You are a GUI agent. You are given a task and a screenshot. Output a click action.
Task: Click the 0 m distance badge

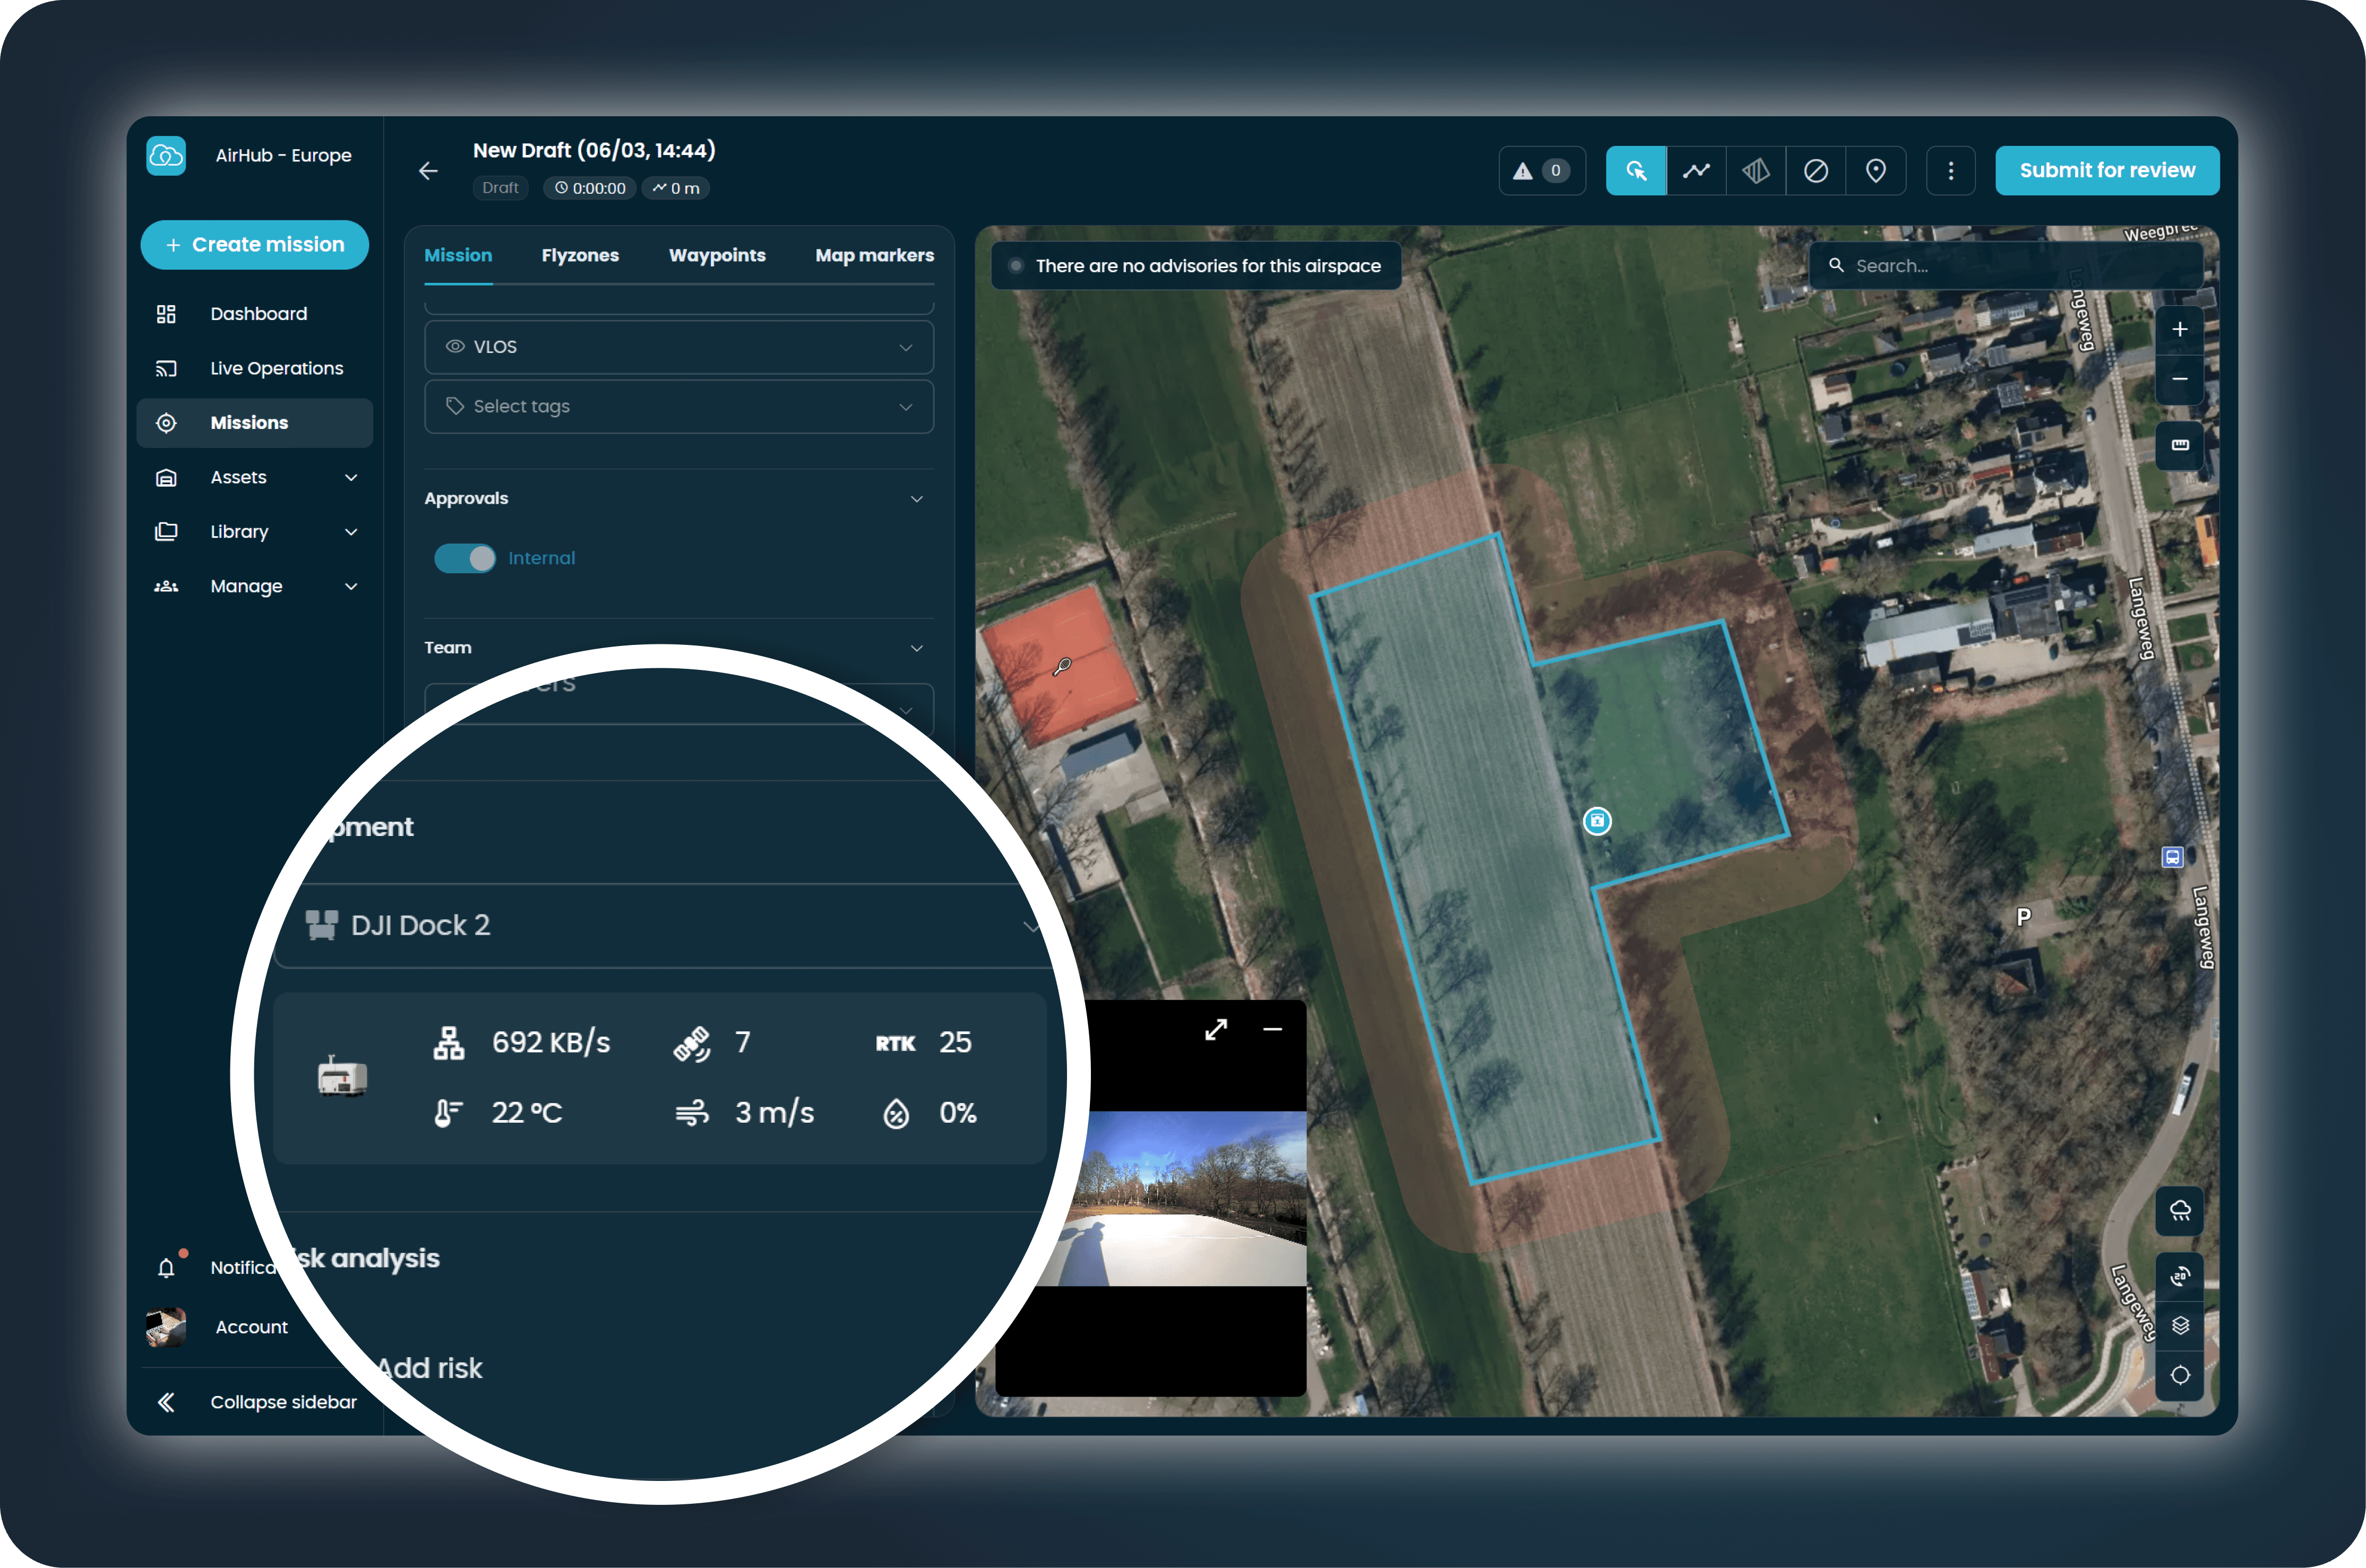tap(676, 188)
